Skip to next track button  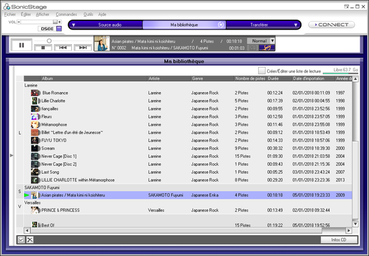point(82,47)
